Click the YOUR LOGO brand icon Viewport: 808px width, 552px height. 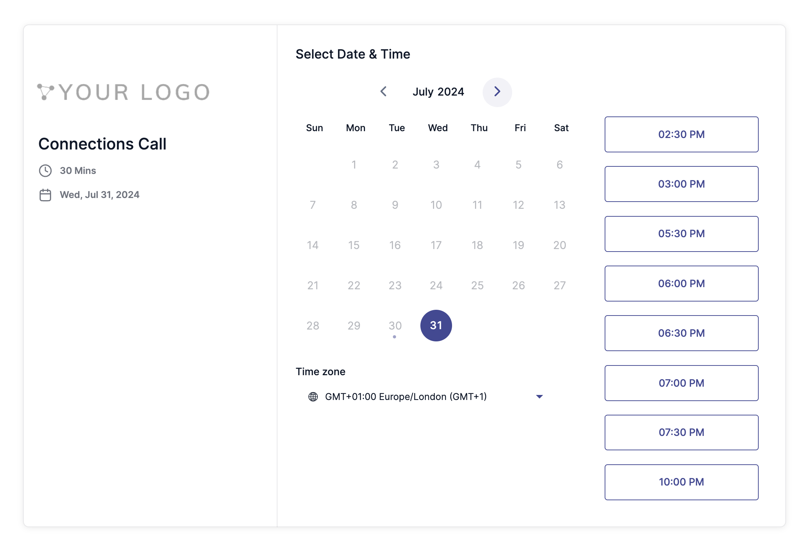click(x=45, y=92)
